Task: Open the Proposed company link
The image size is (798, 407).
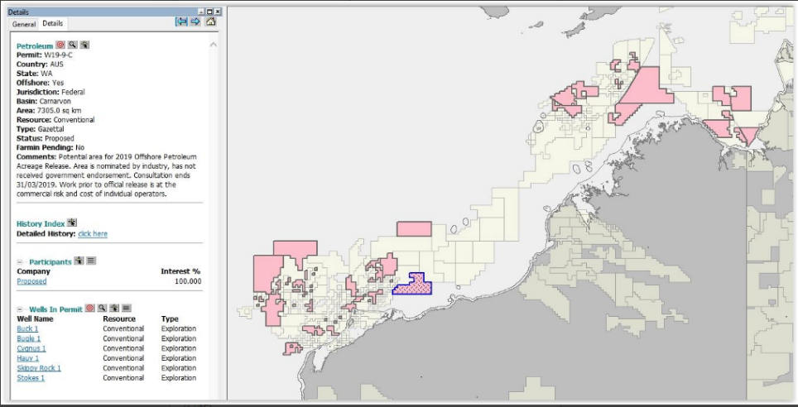Action: (31, 281)
